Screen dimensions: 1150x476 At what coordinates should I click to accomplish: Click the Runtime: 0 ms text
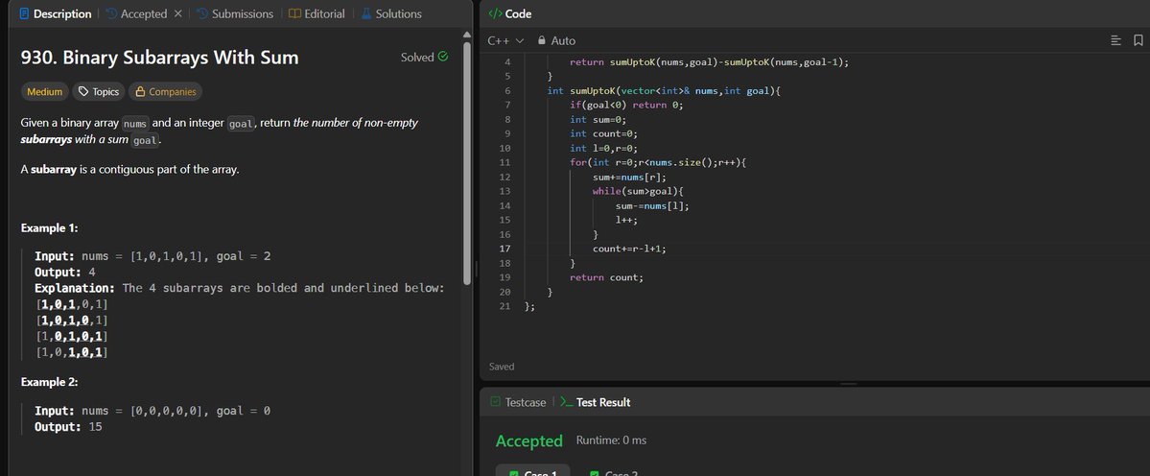pyautogui.click(x=611, y=440)
